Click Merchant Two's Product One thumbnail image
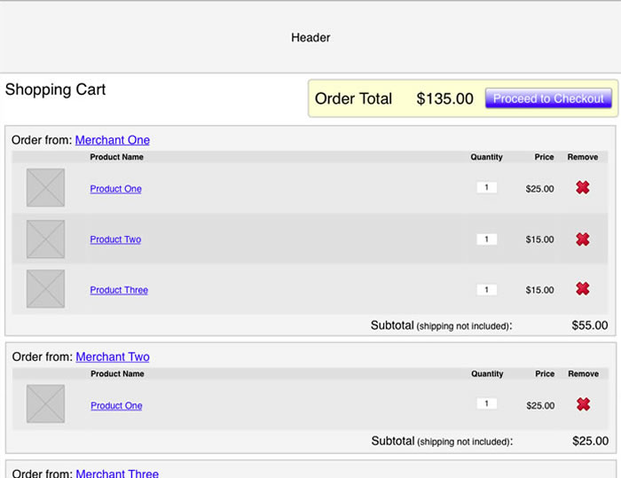 point(45,404)
